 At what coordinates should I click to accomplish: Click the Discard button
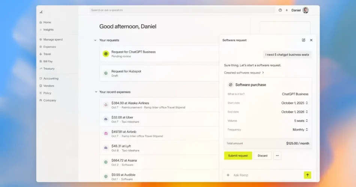click(262, 156)
